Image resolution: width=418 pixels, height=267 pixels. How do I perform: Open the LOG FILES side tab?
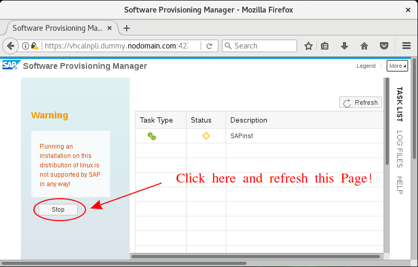(x=399, y=149)
